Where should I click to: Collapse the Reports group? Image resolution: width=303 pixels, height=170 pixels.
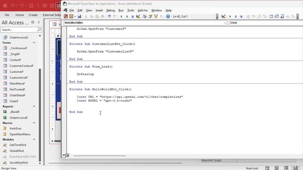point(34,106)
